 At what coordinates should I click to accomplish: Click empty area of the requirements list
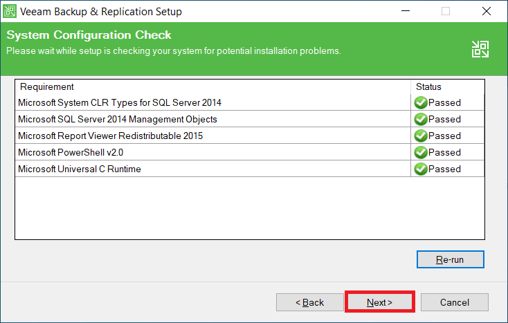click(x=208, y=207)
